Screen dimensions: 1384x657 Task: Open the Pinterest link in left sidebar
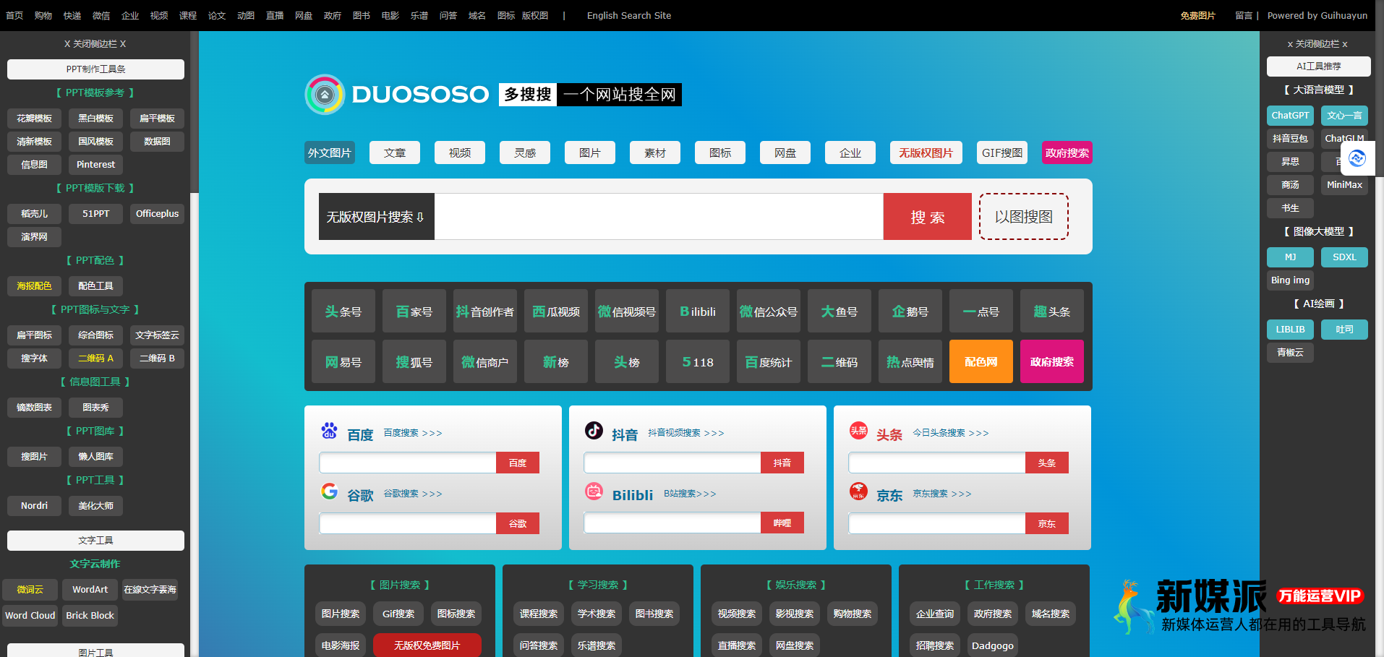[x=95, y=164]
